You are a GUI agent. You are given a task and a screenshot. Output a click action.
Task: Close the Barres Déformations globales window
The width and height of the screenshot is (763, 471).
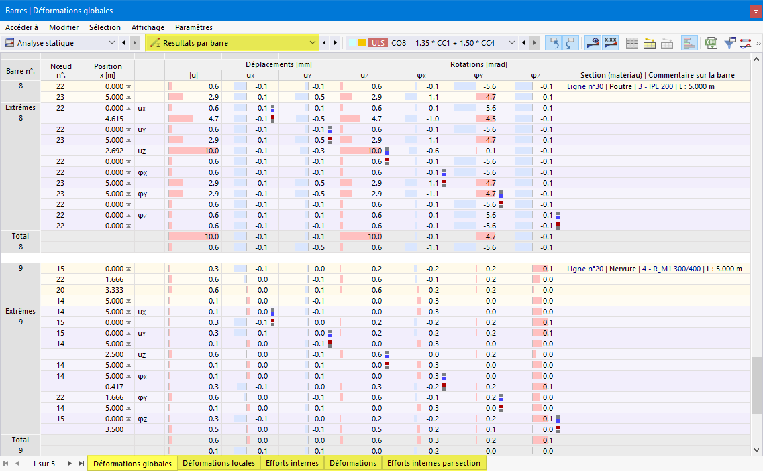tap(756, 11)
